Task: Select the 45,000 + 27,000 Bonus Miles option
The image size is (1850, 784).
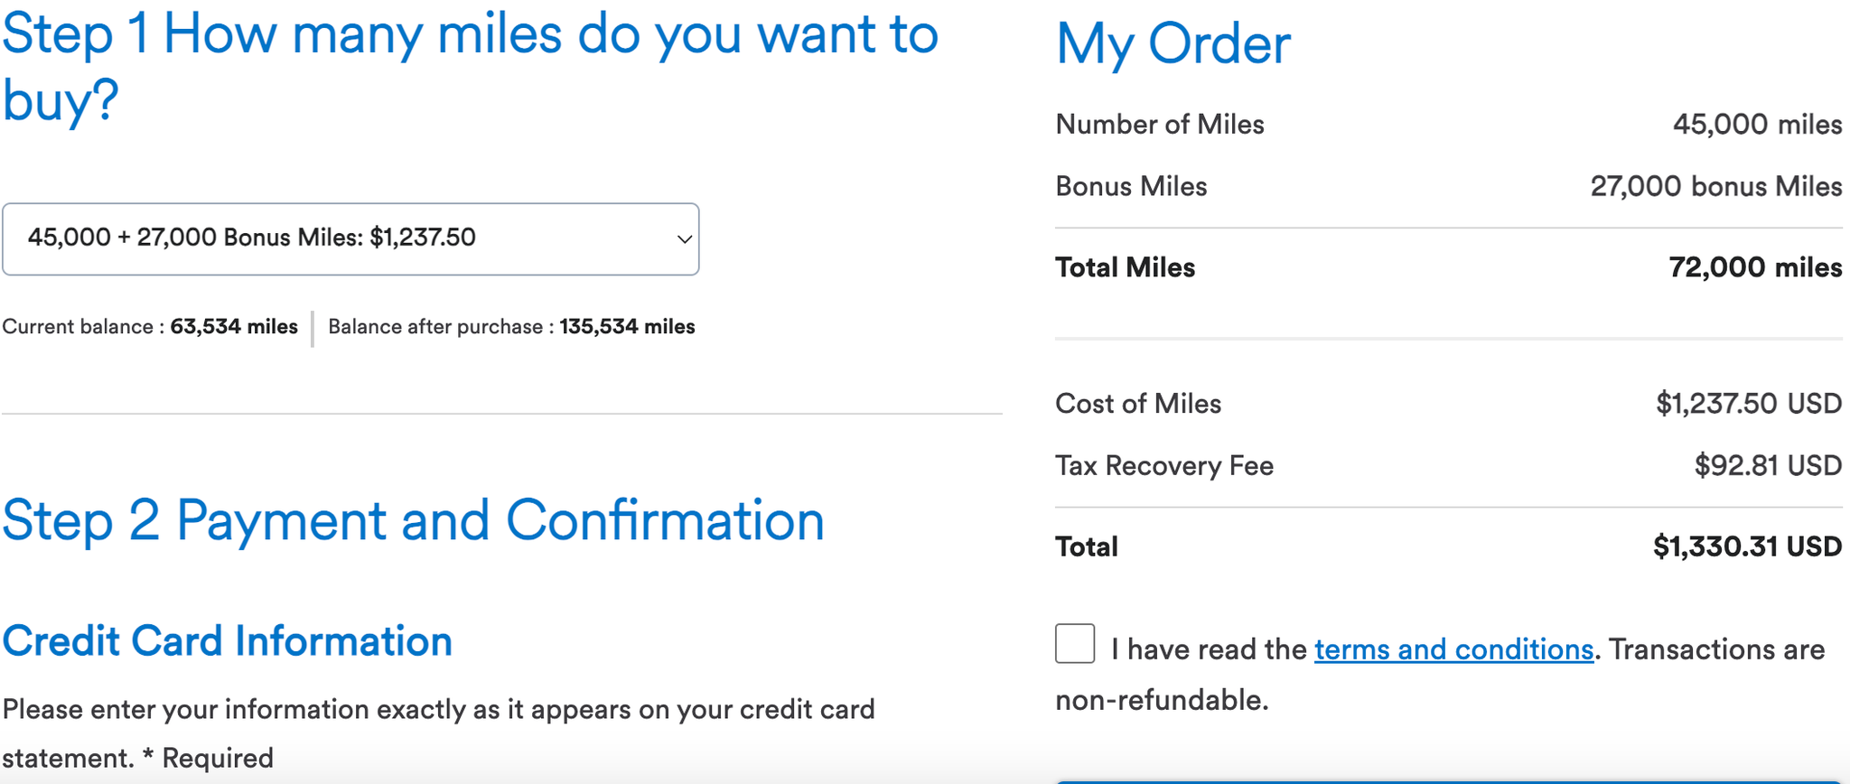Action: [350, 238]
